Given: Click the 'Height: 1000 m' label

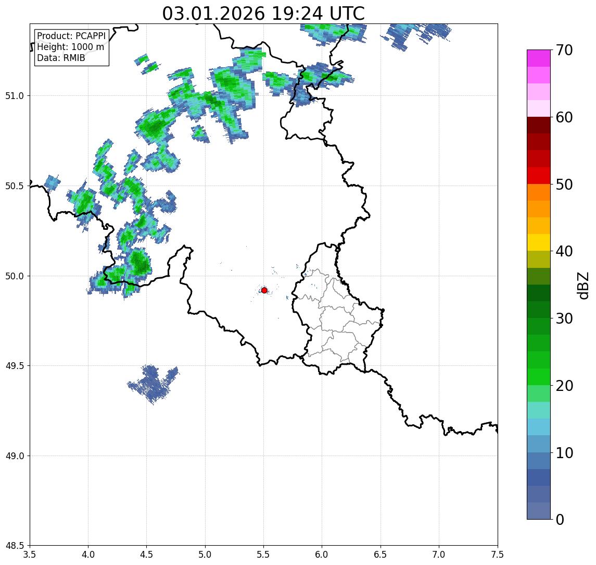Looking at the screenshot, I should (x=70, y=47).
